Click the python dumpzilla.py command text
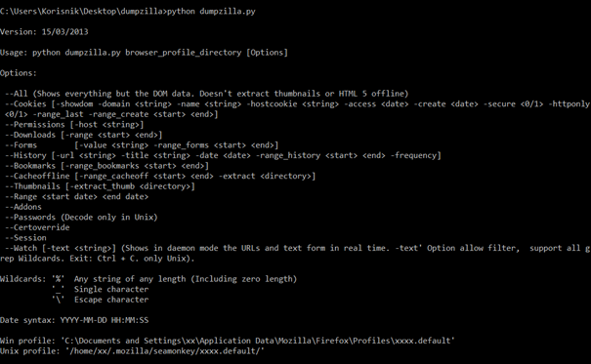Image resolution: width=591 pixels, height=364 pixels. (x=211, y=12)
